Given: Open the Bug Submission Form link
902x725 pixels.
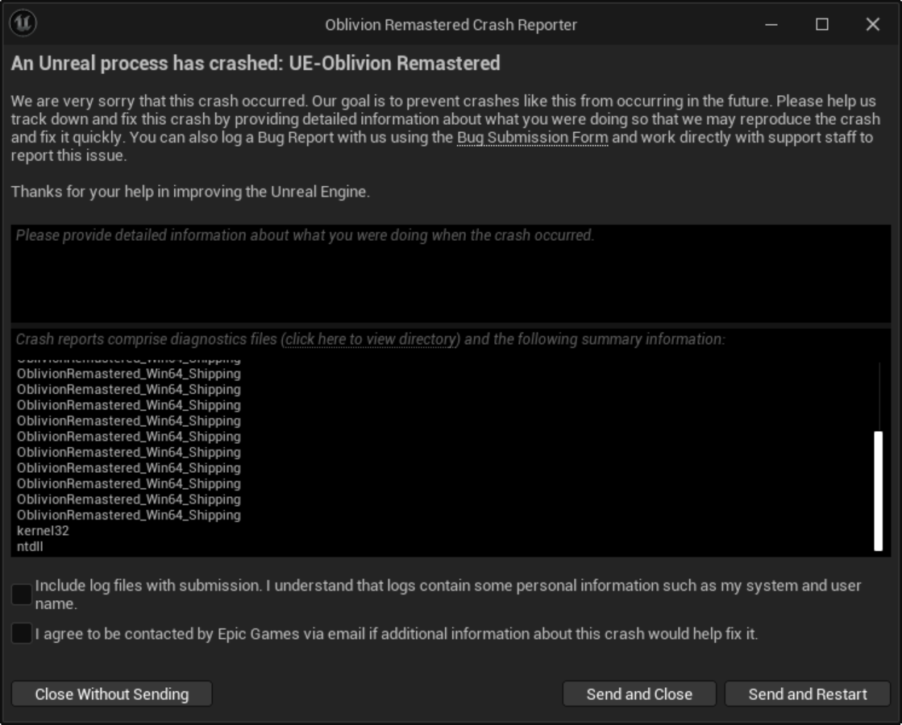Looking at the screenshot, I should (x=532, y=138).
